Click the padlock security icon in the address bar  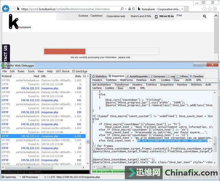(x=130, y=9)
